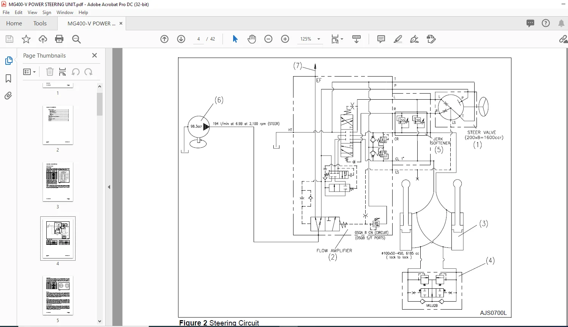Select the MG400-V POWER document tab
The width and height of the screenshot is (568, 327).
pos(91,23)
